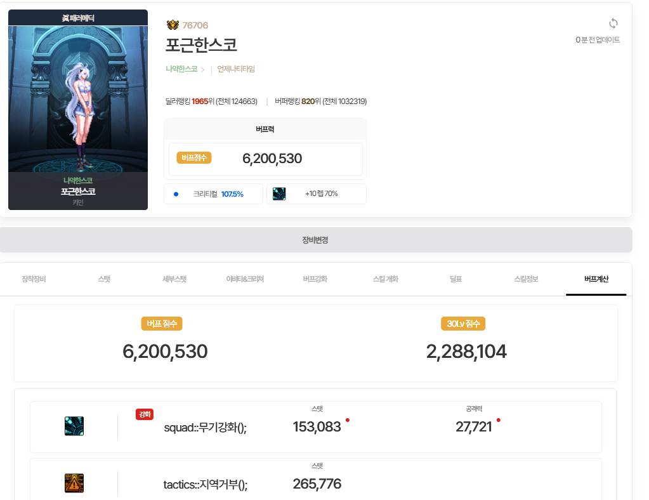Switch to the 스킬정보 tab
Image resolution: width=649 pixels, height=500 pixels.
tap(527, 279)
